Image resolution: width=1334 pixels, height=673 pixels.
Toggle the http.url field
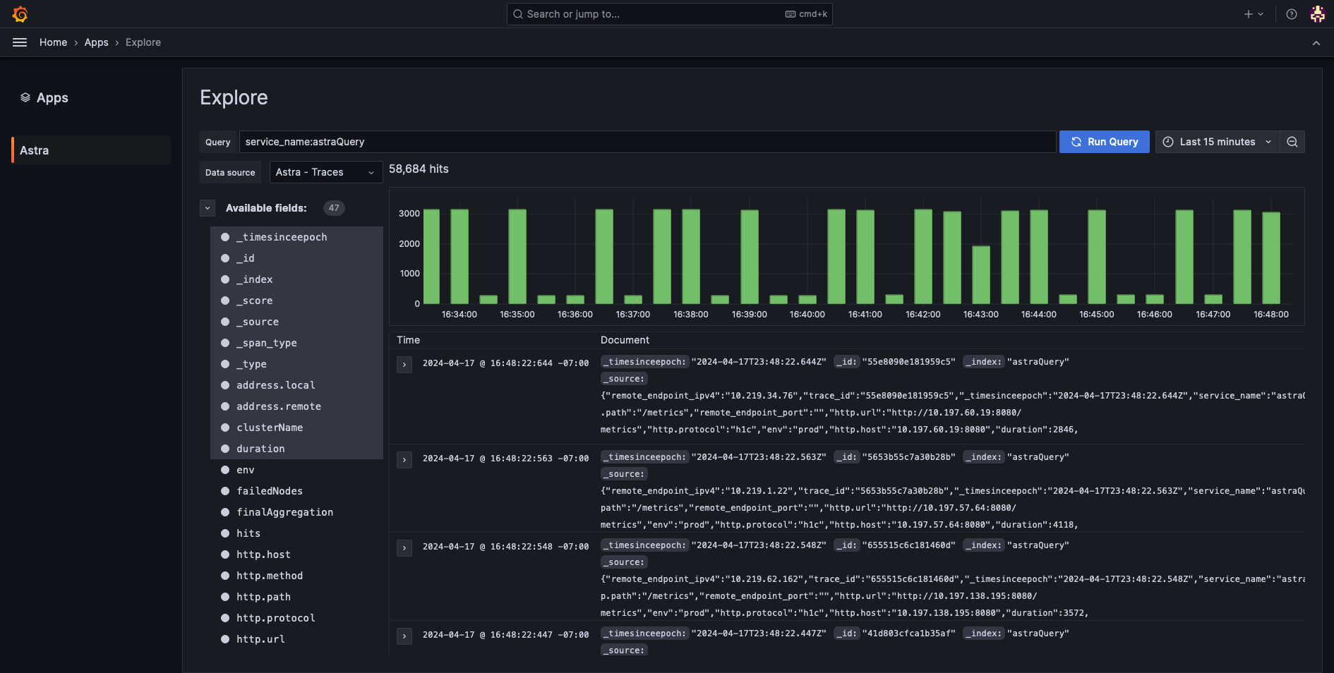coord(296,639)
